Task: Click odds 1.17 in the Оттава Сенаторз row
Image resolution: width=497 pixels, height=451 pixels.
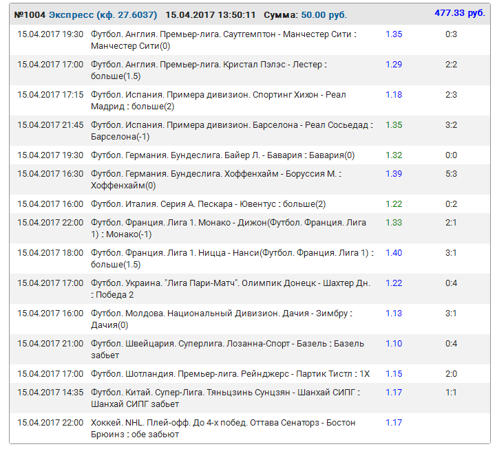Action: click(394, 423)
